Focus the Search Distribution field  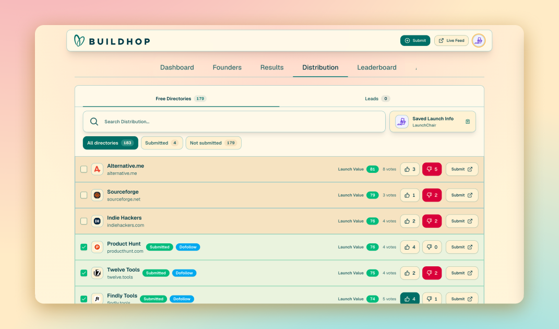point(234,122)
